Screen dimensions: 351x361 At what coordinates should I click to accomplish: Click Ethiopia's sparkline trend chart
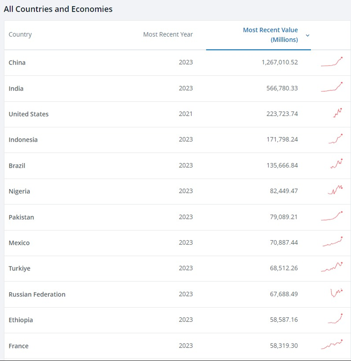[x=335, y=319]
